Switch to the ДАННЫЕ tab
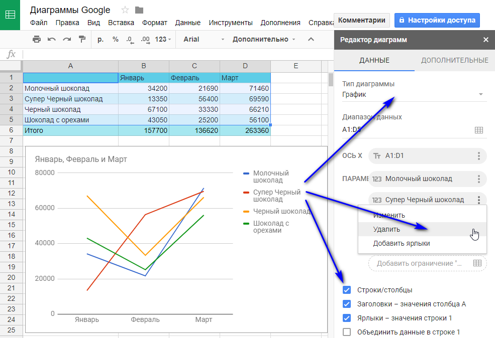 coord(374,60)
